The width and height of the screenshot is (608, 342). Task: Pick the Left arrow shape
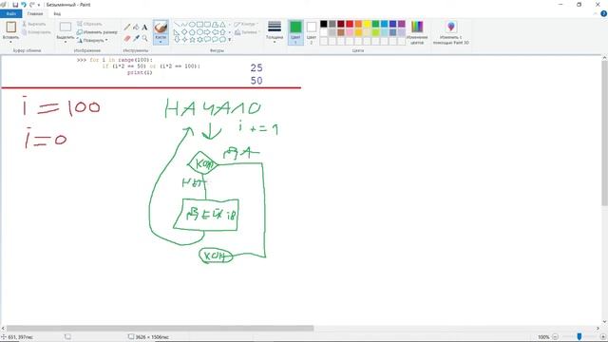(x=216, y=32)
